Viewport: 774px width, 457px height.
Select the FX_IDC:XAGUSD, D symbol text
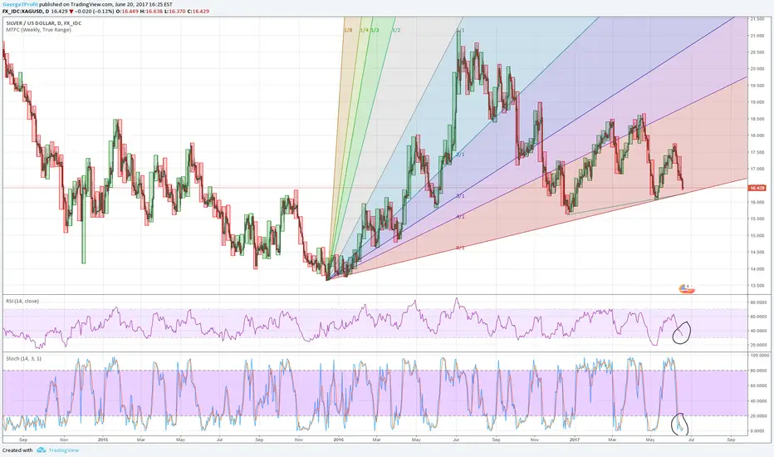tap(24, 11)
